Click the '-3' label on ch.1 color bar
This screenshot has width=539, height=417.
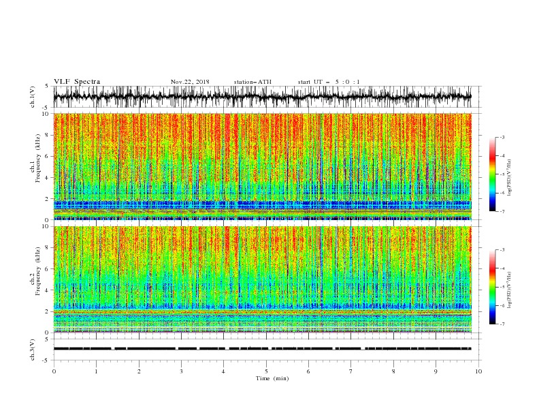click(x=502, y=137)
